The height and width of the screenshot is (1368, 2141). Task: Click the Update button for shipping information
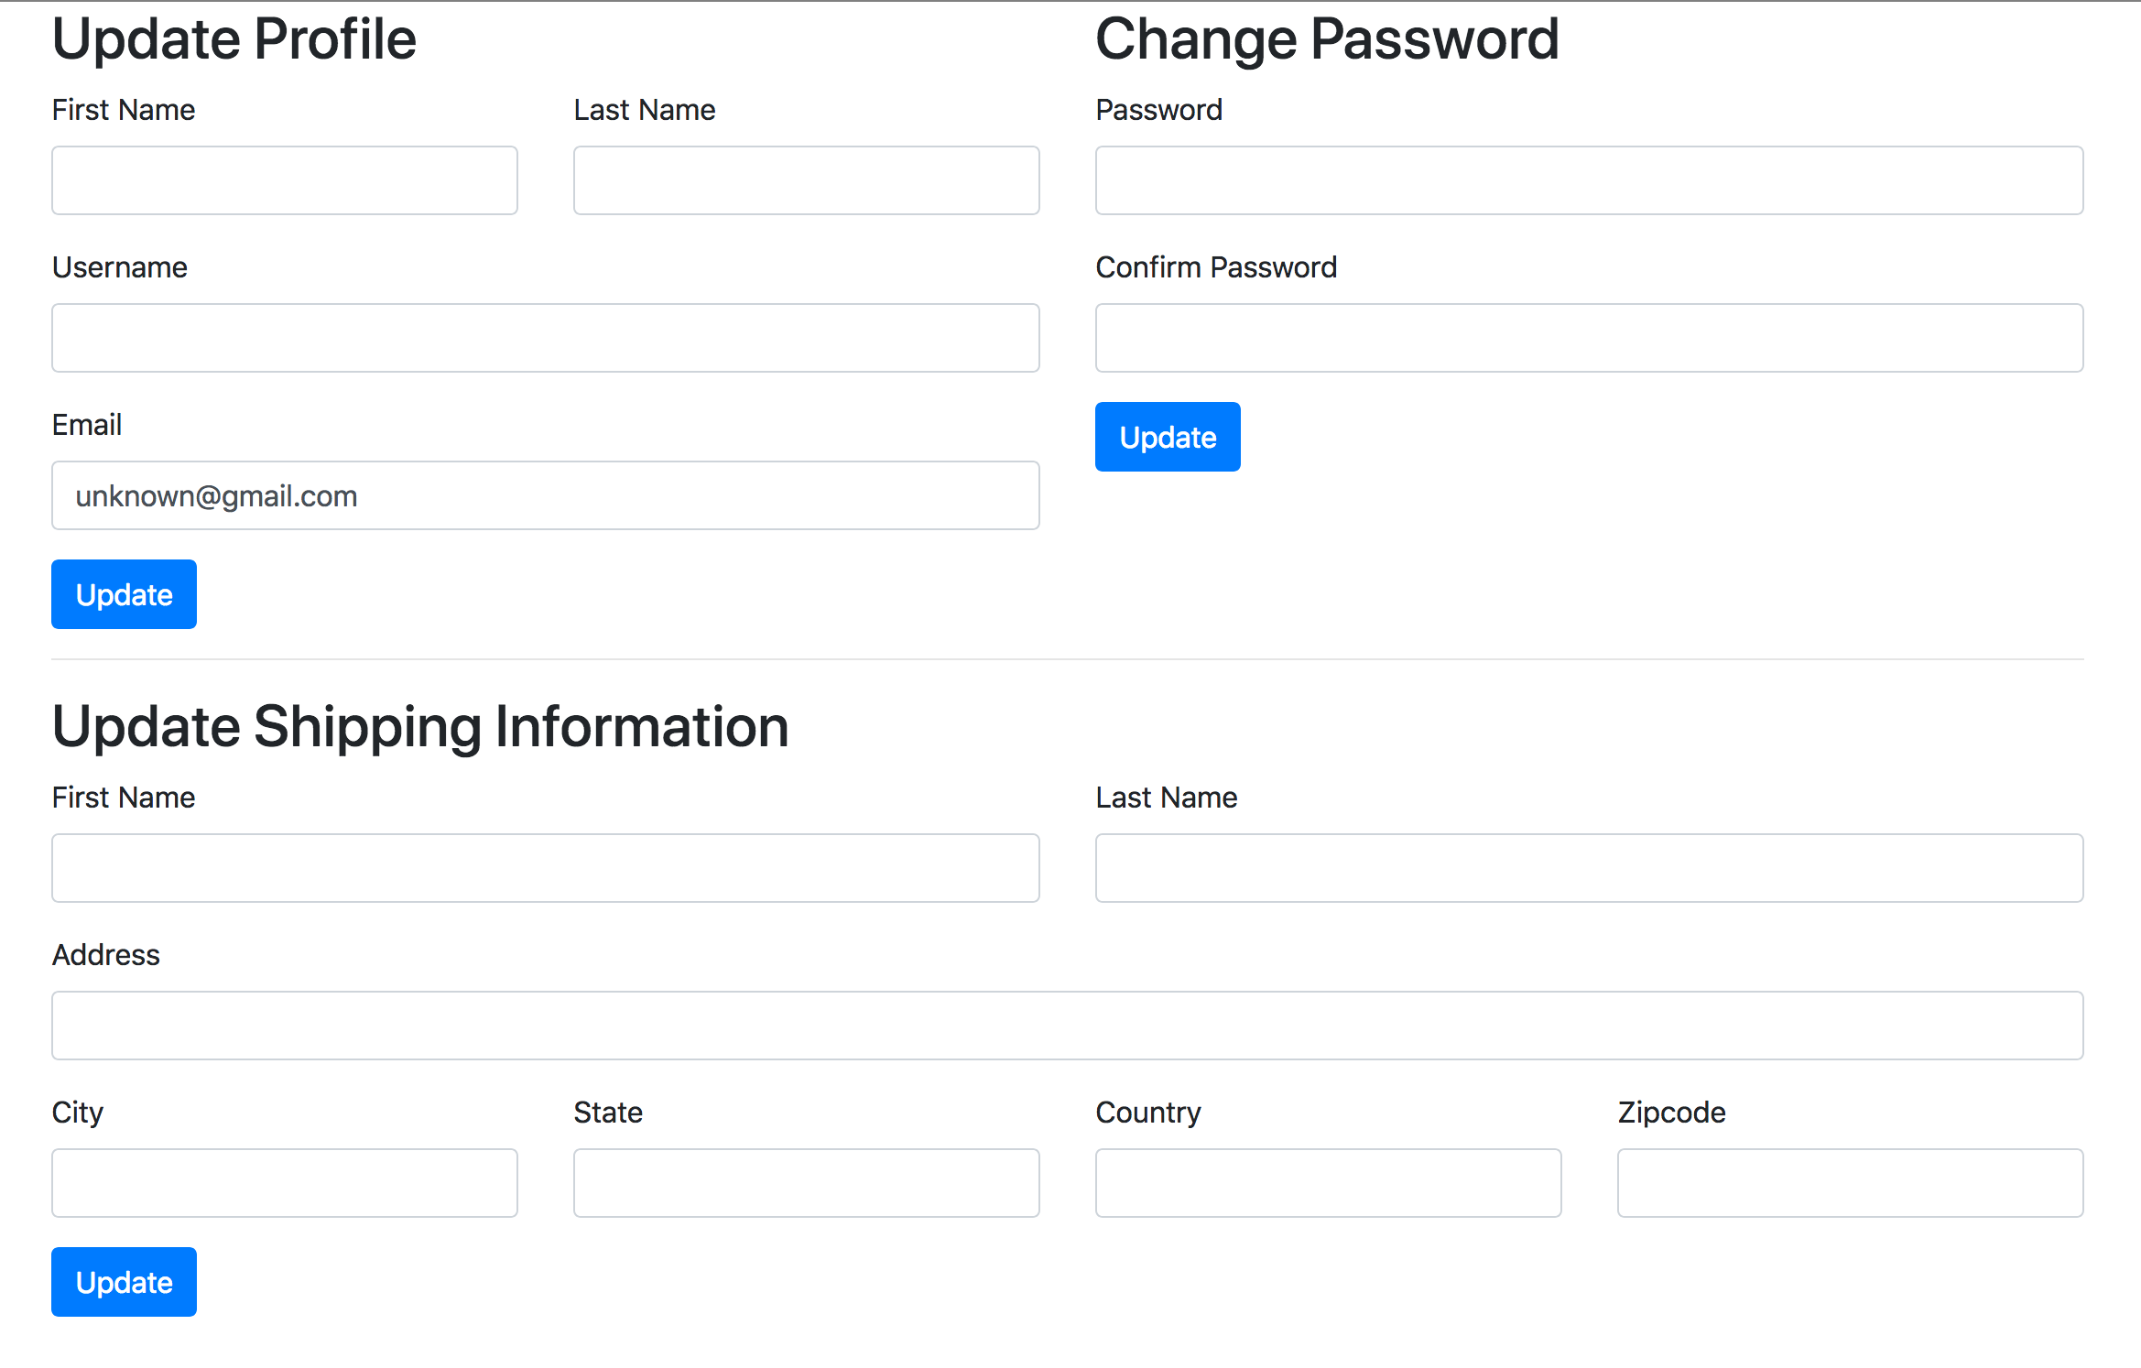[x=124, y=1282]
